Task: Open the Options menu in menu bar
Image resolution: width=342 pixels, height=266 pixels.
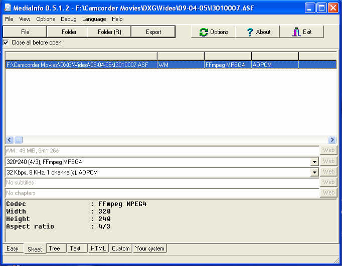Action: pos(46,19)
